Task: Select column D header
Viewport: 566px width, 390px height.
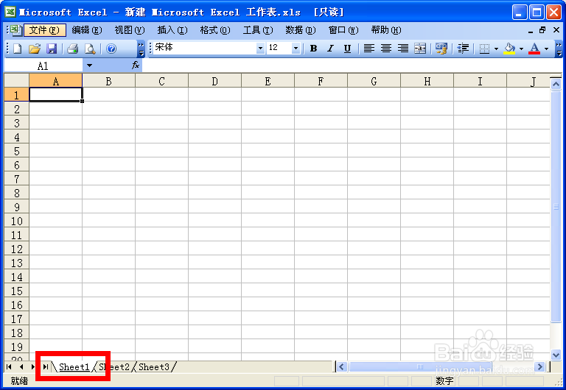Action: pyautogui.click(x=214, y=82)
